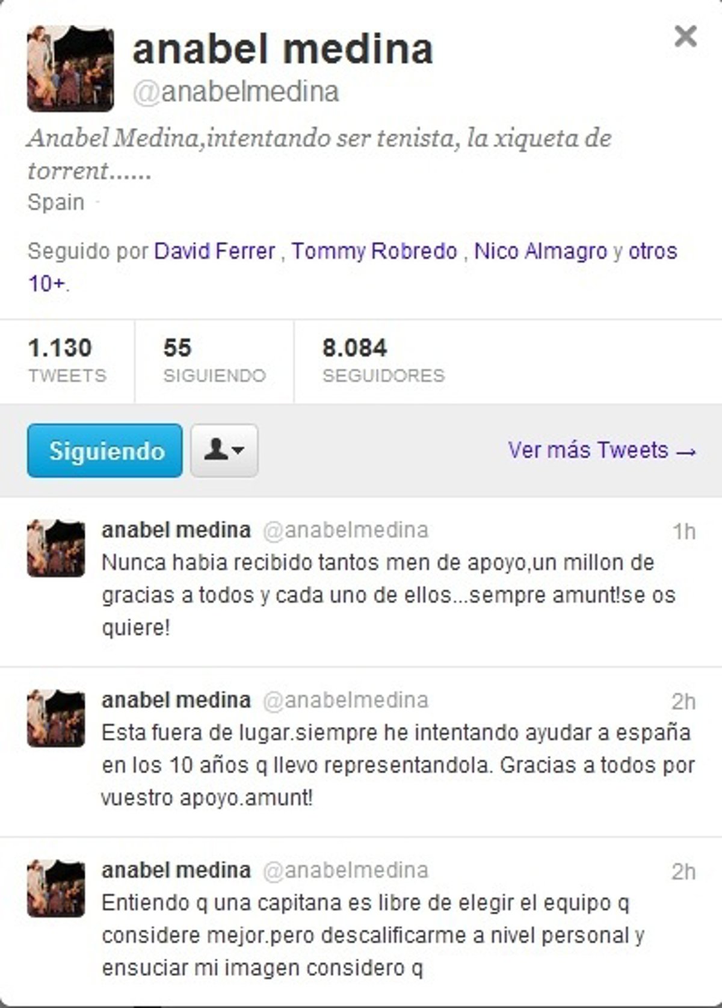Click avatar beside the 1h tweet
The image size is (722, 1008).
[56, 548]
